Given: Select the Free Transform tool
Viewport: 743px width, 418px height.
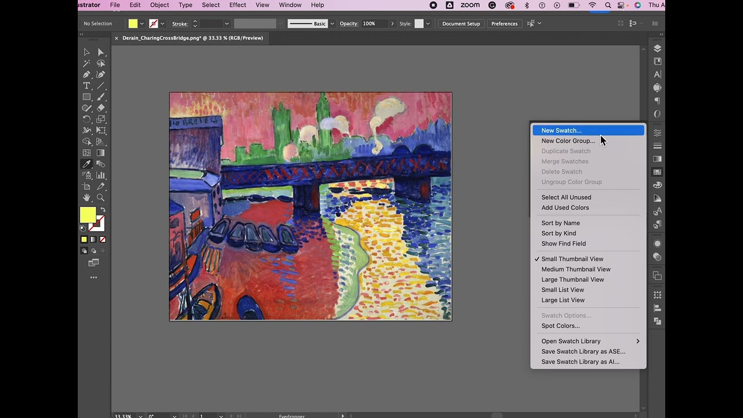Looking at the screenshot, I should [101, 131].
